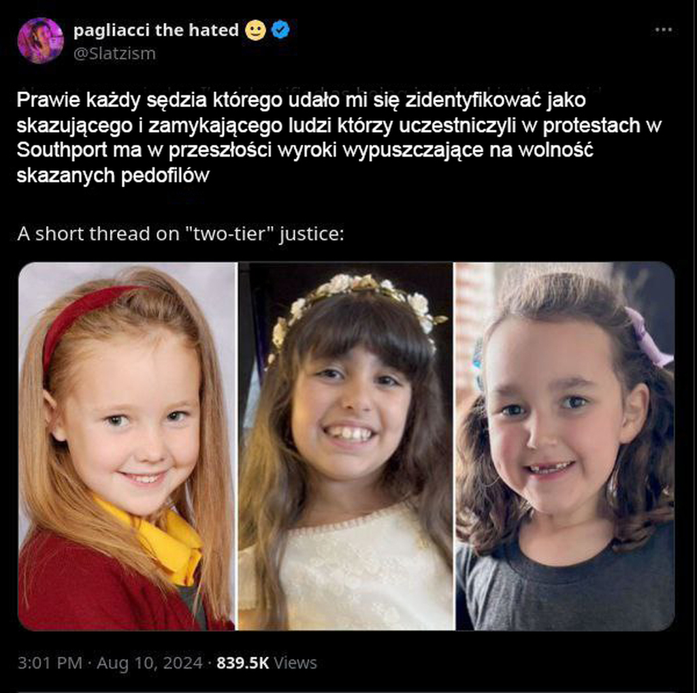Click the Aug 10, 2024 date
The image size is (697, 693).
[x=149, y=663]
